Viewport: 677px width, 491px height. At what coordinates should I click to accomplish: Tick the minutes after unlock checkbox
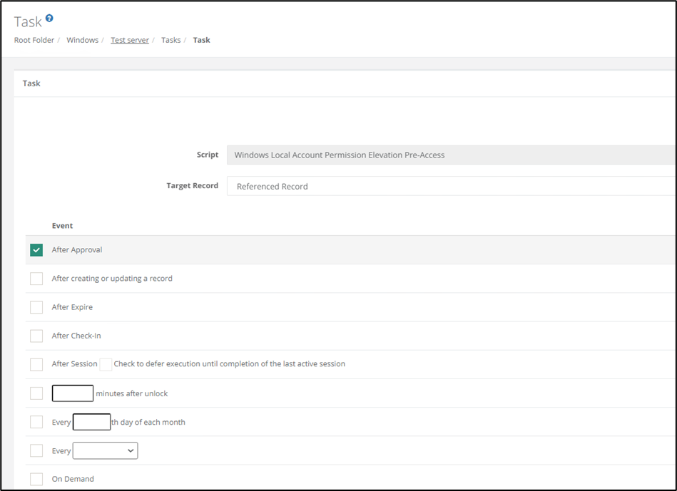36,393
